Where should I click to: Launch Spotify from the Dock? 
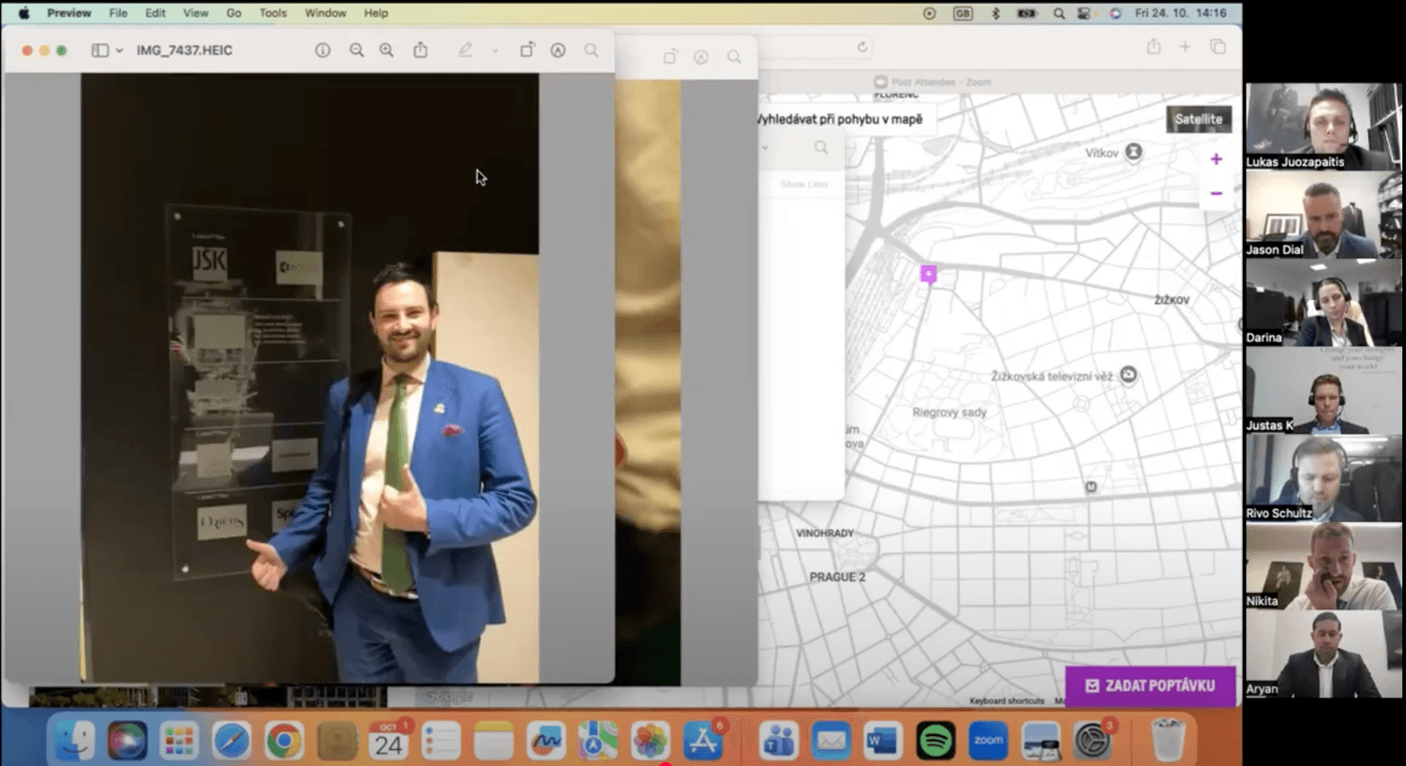tap(935, 741)
